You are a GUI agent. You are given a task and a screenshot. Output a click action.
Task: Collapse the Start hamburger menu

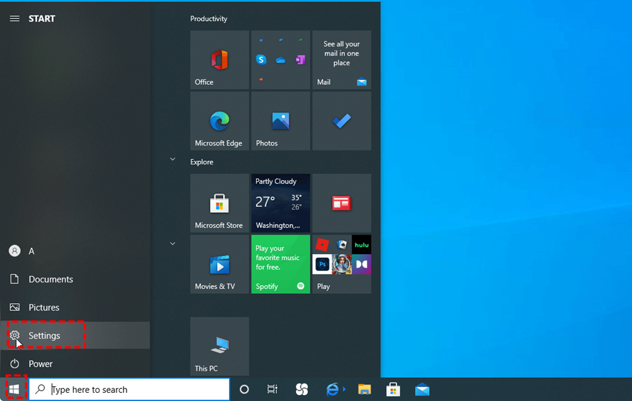coord(14,19)
